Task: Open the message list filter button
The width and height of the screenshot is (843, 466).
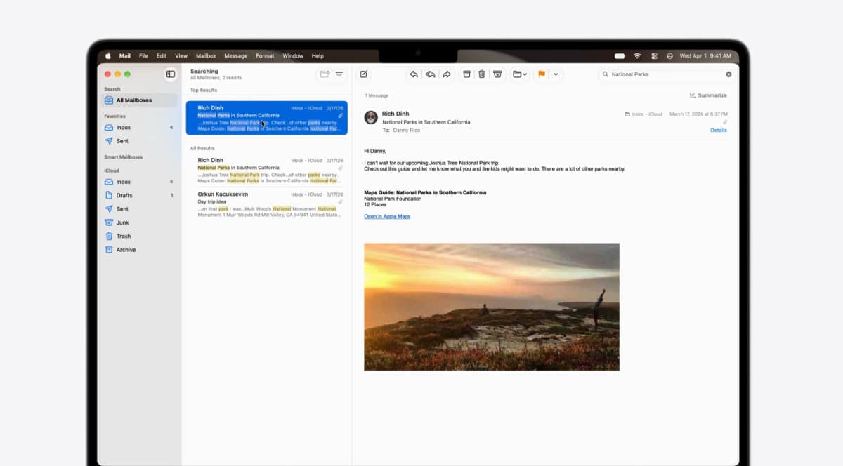Action: (x=339, y=74)
